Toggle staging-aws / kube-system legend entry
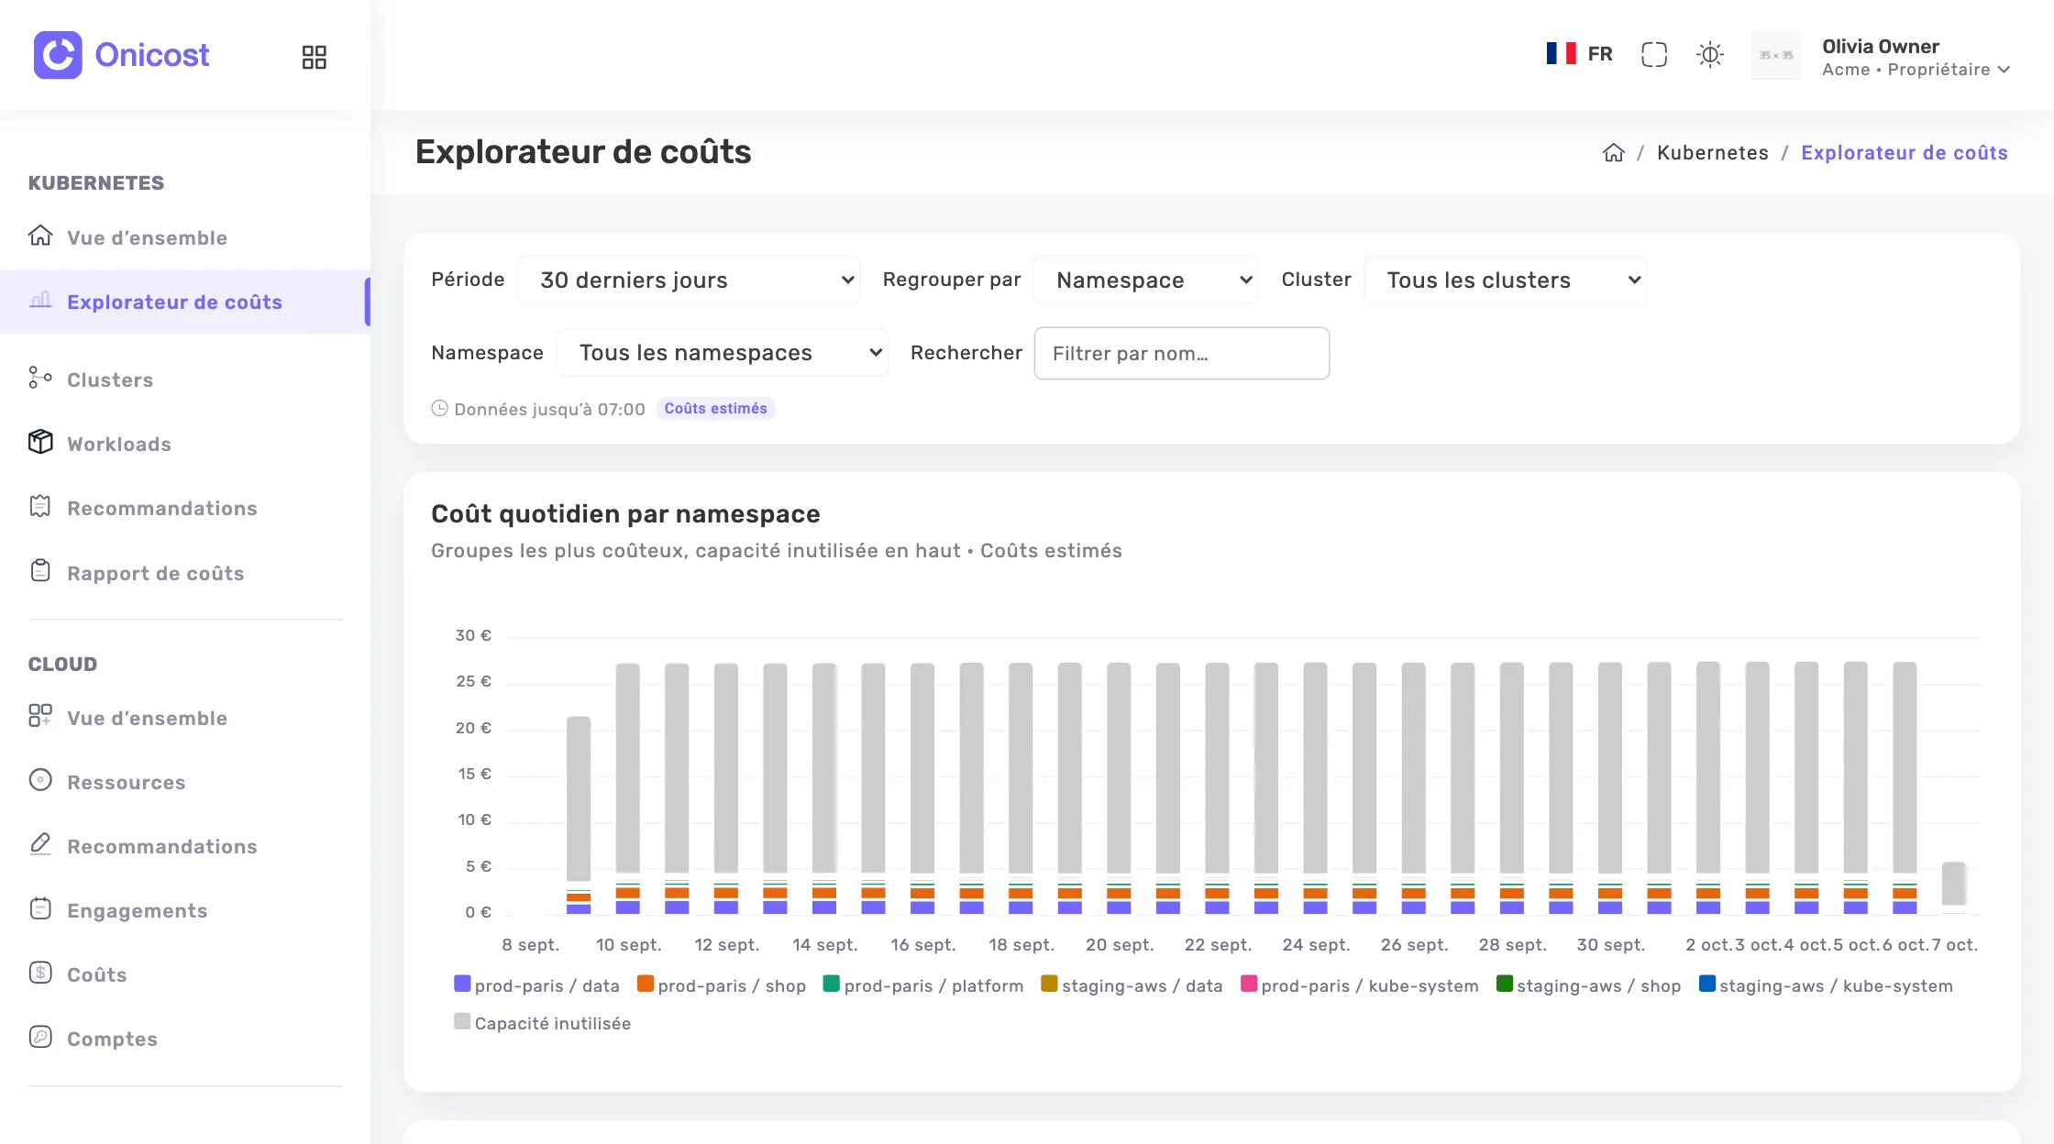Image resolution: width=2054 pixels, height=1144 pixels. click(1827, 985)
